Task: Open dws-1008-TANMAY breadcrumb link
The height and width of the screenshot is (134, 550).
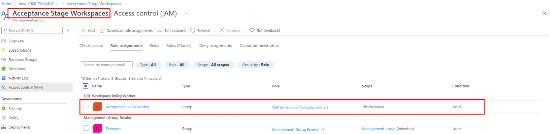Action: coord(36,4)
